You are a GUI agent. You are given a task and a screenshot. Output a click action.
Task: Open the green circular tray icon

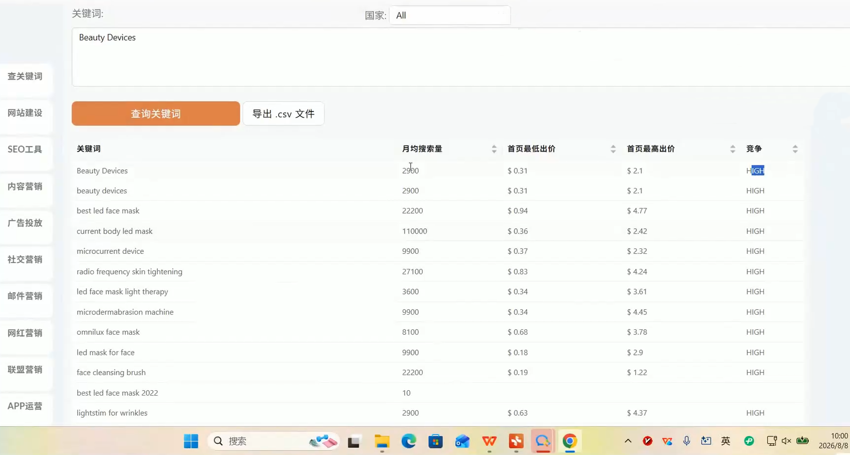(x=749, y=441)
